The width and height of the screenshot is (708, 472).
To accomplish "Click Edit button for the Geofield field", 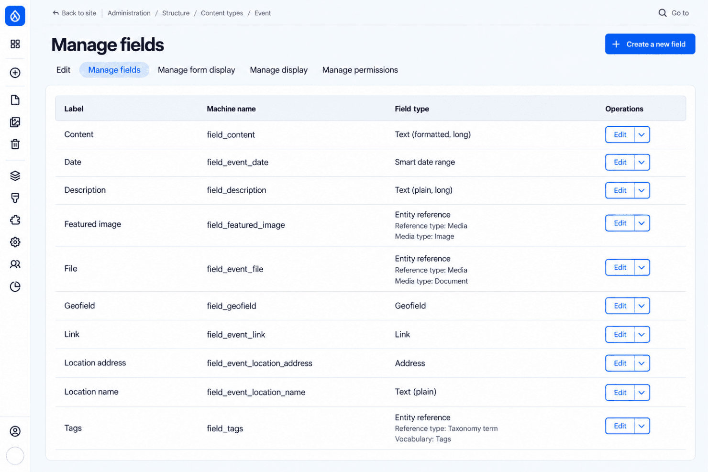I will [620, 306].
